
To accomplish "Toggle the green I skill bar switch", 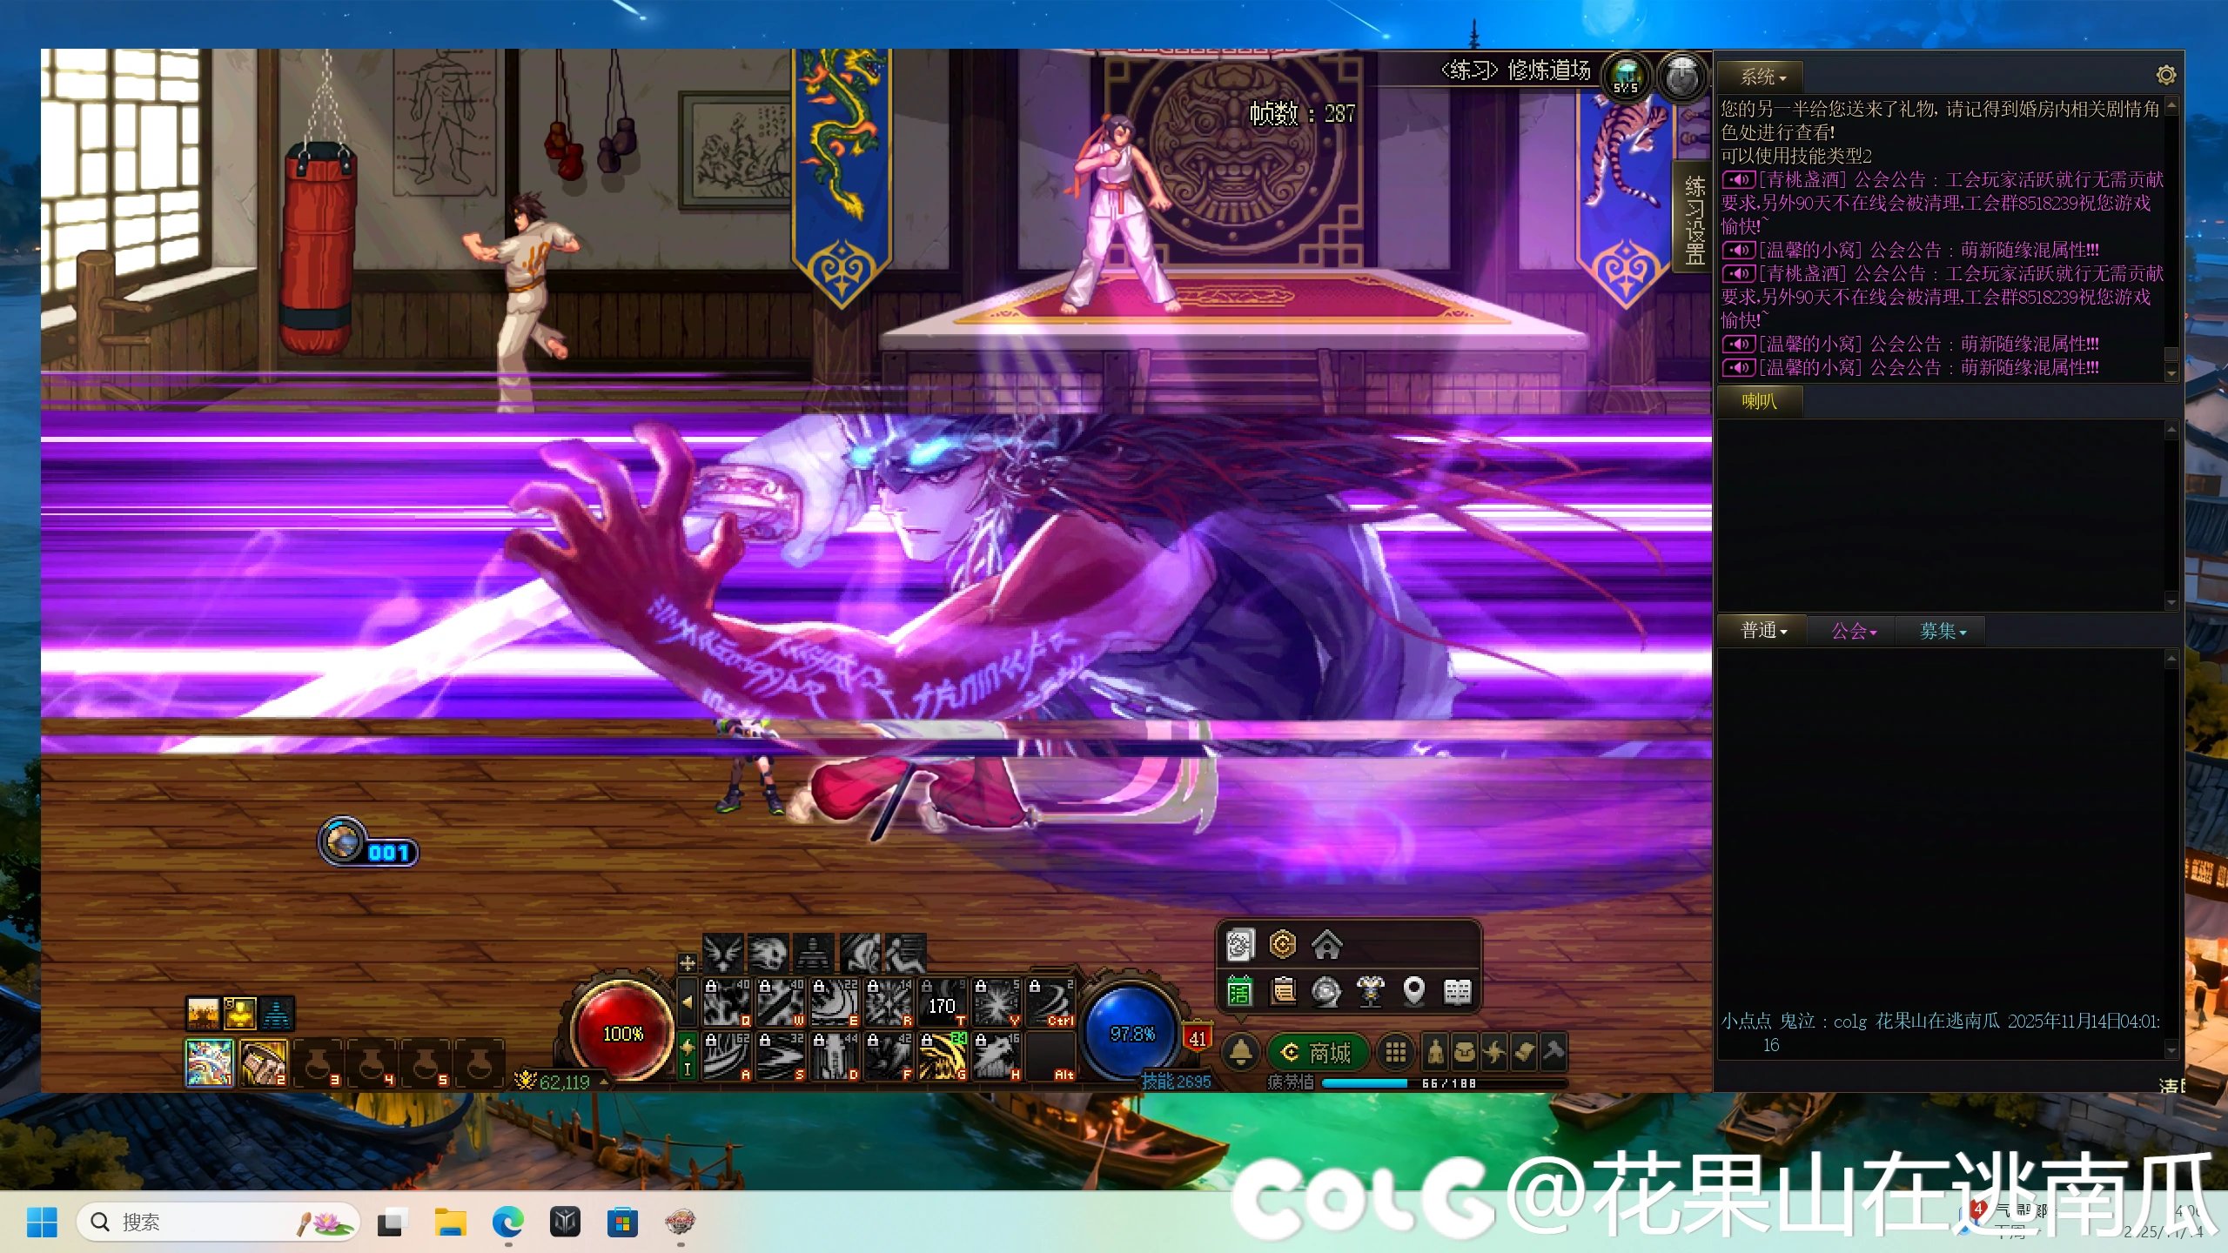I will (688, 1055).
